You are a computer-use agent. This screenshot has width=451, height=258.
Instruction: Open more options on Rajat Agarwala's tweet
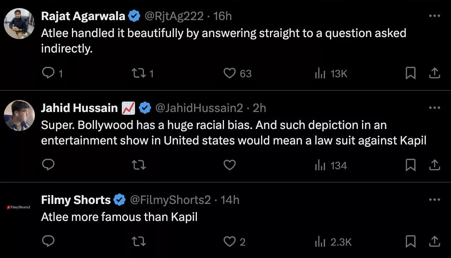point(434,16)
